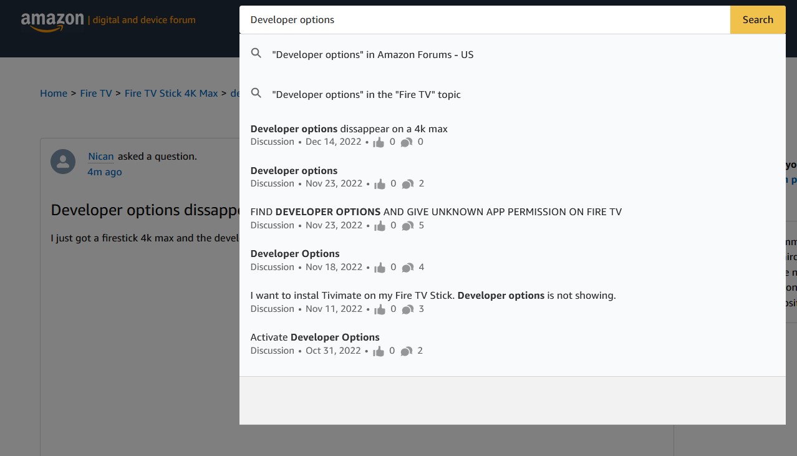Image resolution: width=797 pixels, height=456 pixels.
Task: Click the "4m ago" timestamp link
Action: 104,172
